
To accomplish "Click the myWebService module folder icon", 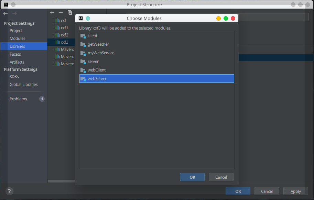I will click(83, 53).
